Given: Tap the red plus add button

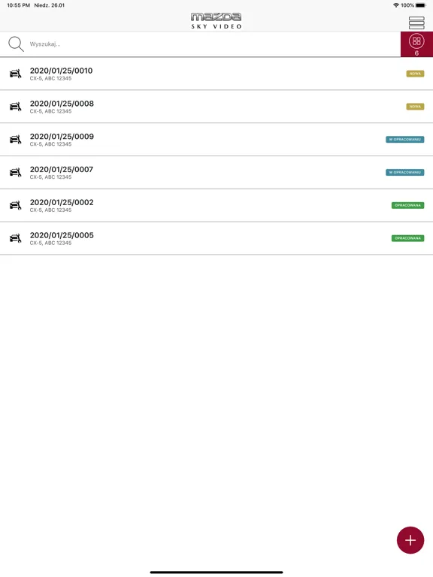Looking at the screenshot, I should [x=410, y=540].
